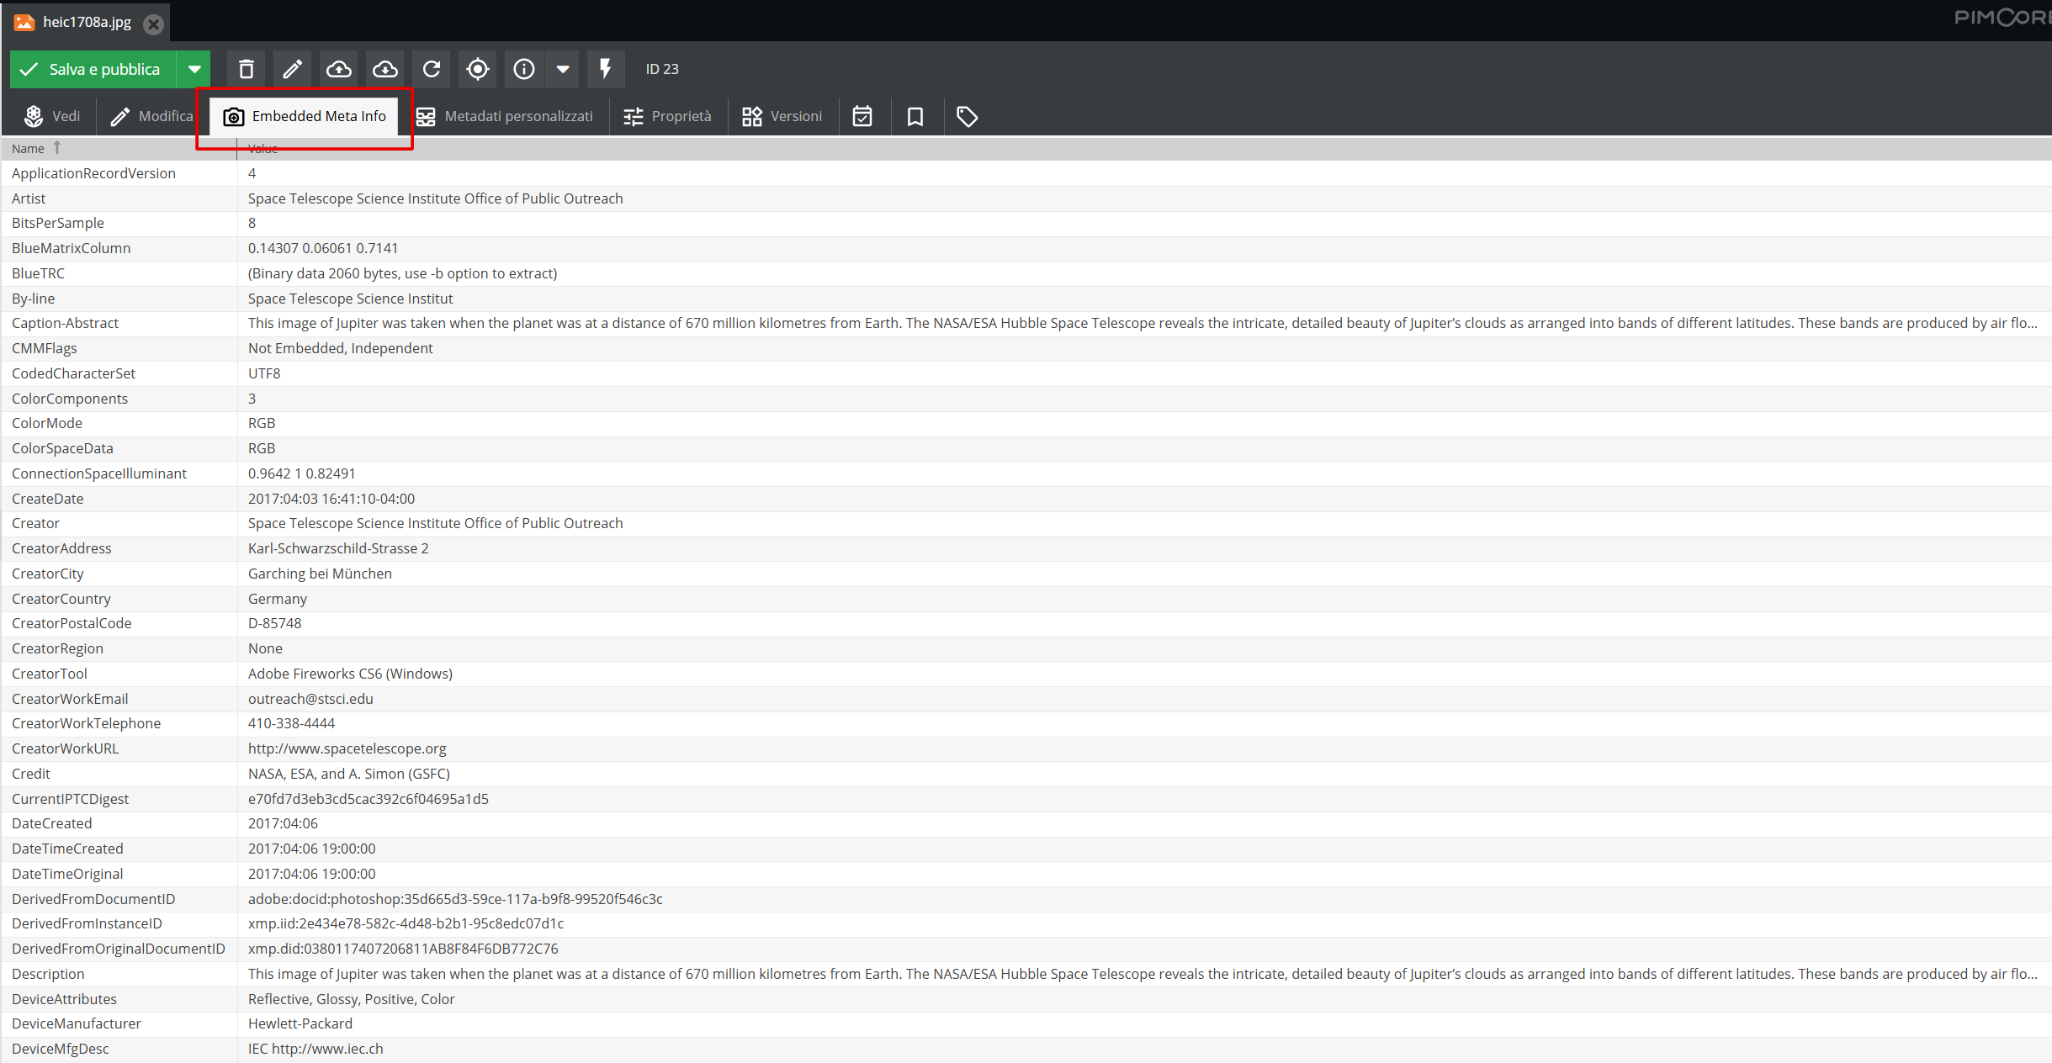Select the CreatorWorkURL value cell
Image resolution: width=2052 pixels, height=1063 pixels.
pyautogui.click(x=347, y=748)
